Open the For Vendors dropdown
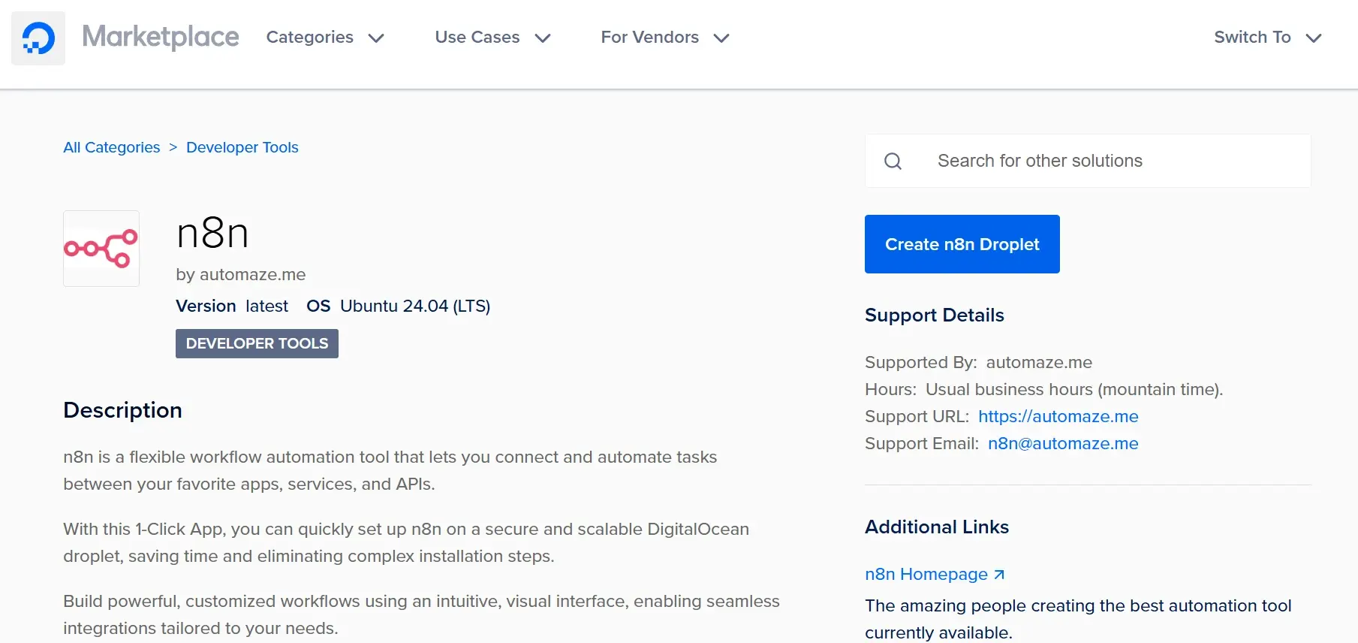Image resolution: width=1358 pixels, height=643 pixels. (x=665, y=38)
